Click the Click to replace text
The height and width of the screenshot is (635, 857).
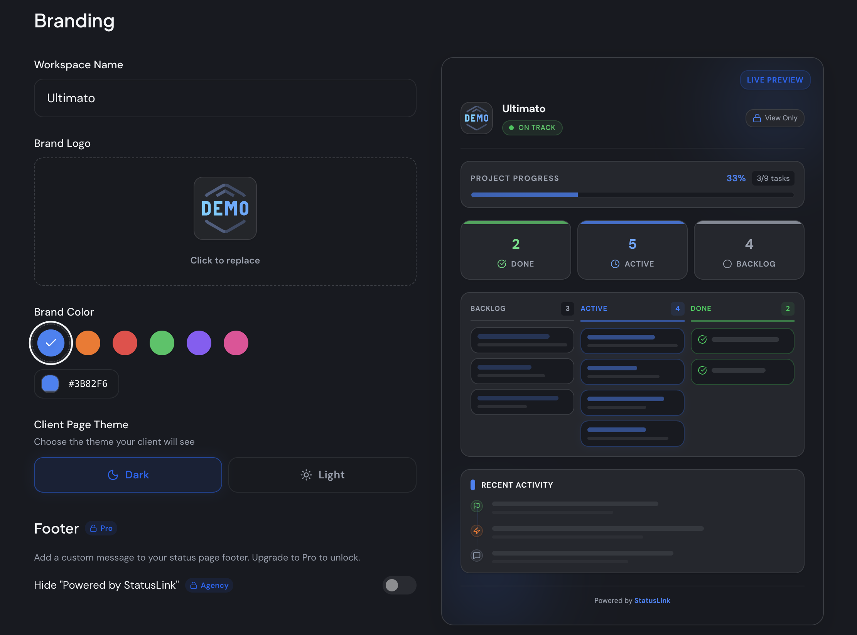tap(225, 260)
